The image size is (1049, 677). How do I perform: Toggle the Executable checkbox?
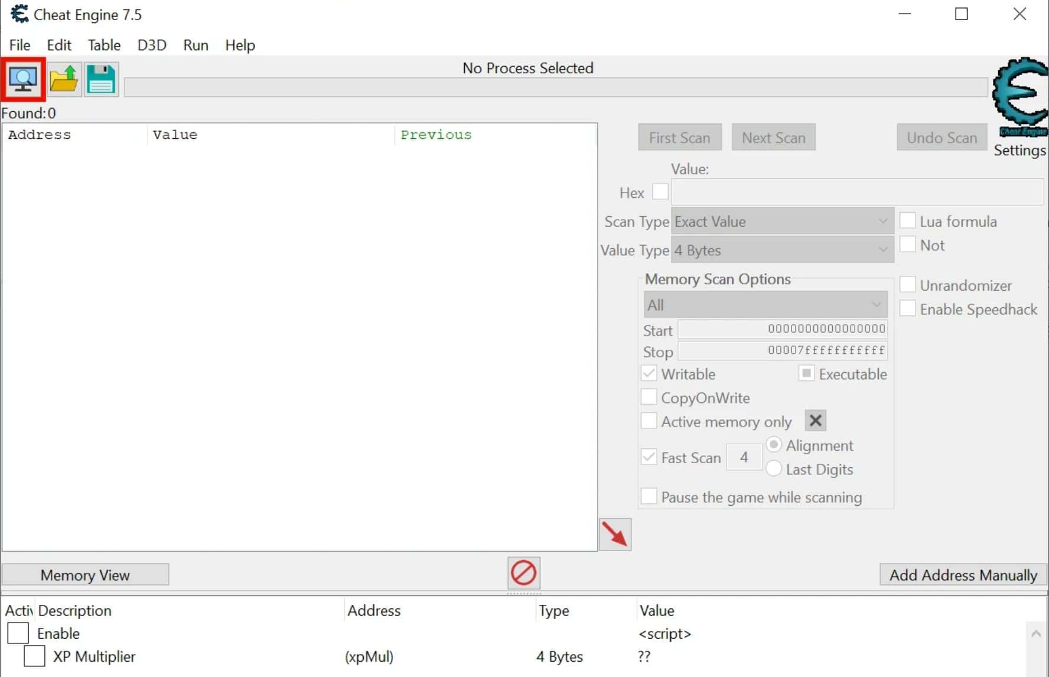(x=806, y=373)
